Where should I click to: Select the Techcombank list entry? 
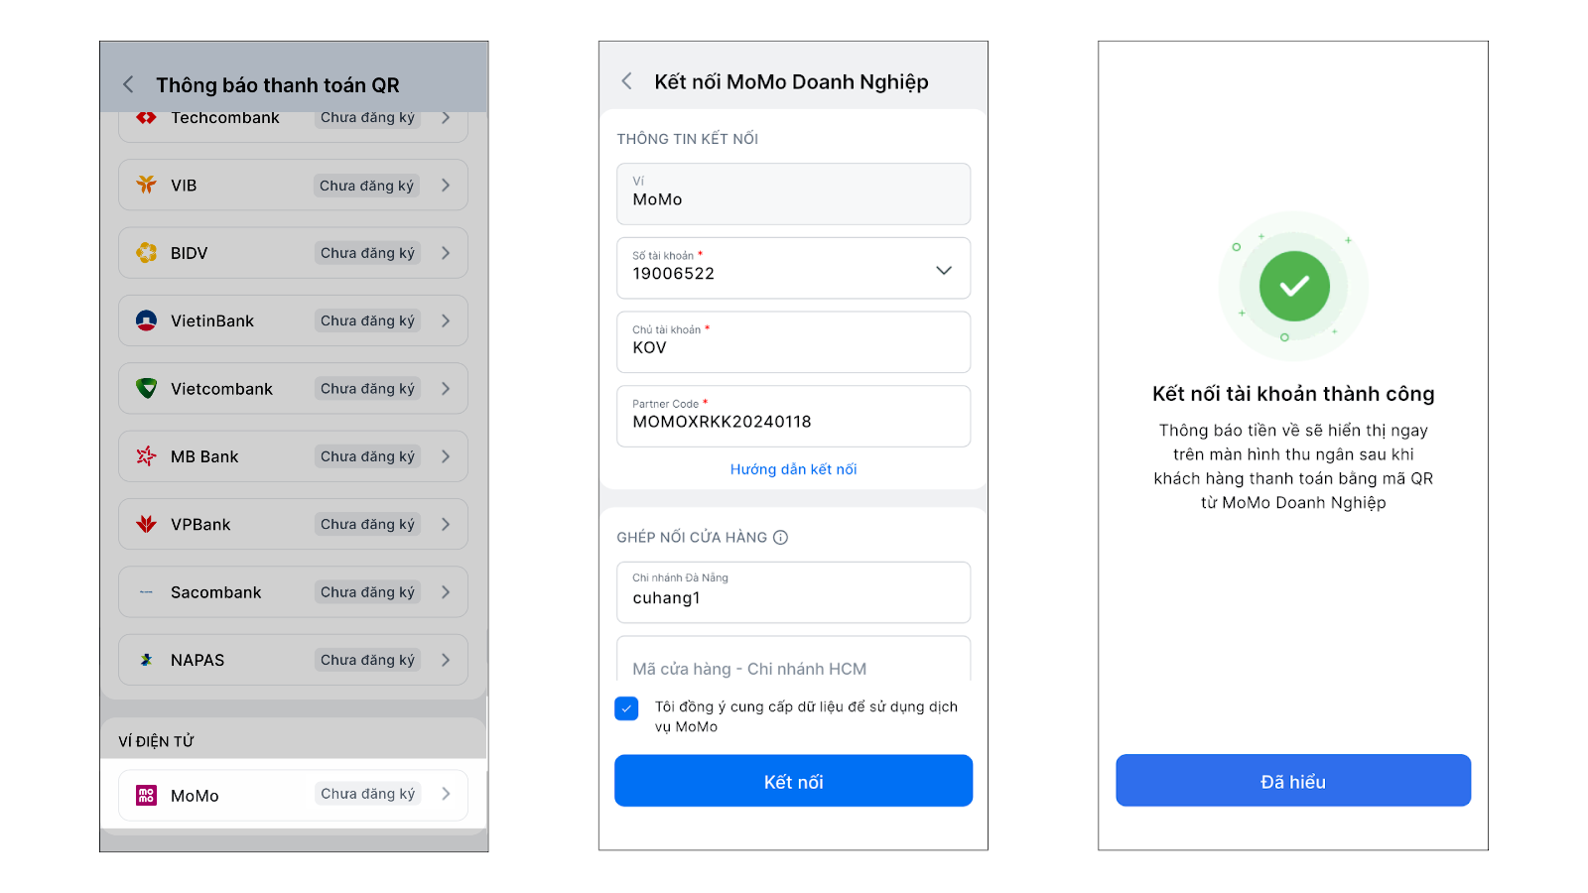[293, 119]
